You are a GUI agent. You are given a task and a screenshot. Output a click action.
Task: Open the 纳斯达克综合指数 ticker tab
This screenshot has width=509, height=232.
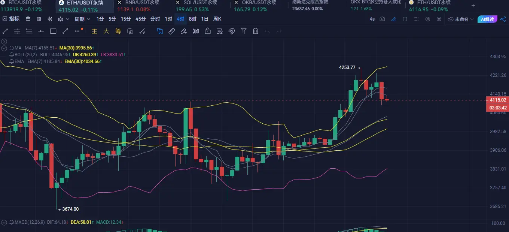(x=318, y=6)
